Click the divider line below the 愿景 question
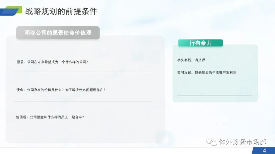The image size is (275, 154). [x=83, y=72]
